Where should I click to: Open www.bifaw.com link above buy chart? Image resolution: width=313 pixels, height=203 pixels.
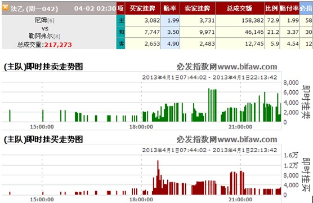coord(247,139)
